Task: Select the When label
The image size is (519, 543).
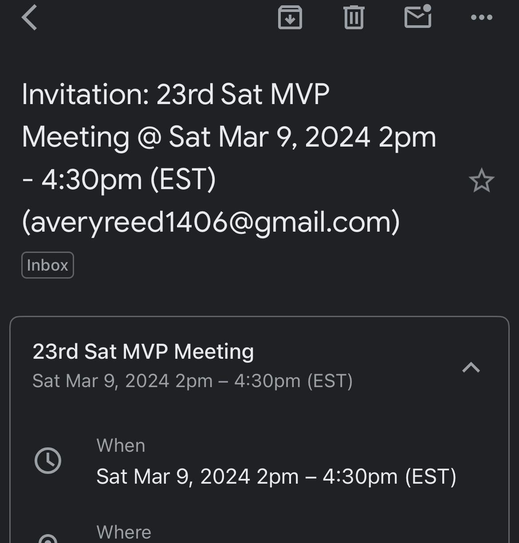Action: point(121,446)
